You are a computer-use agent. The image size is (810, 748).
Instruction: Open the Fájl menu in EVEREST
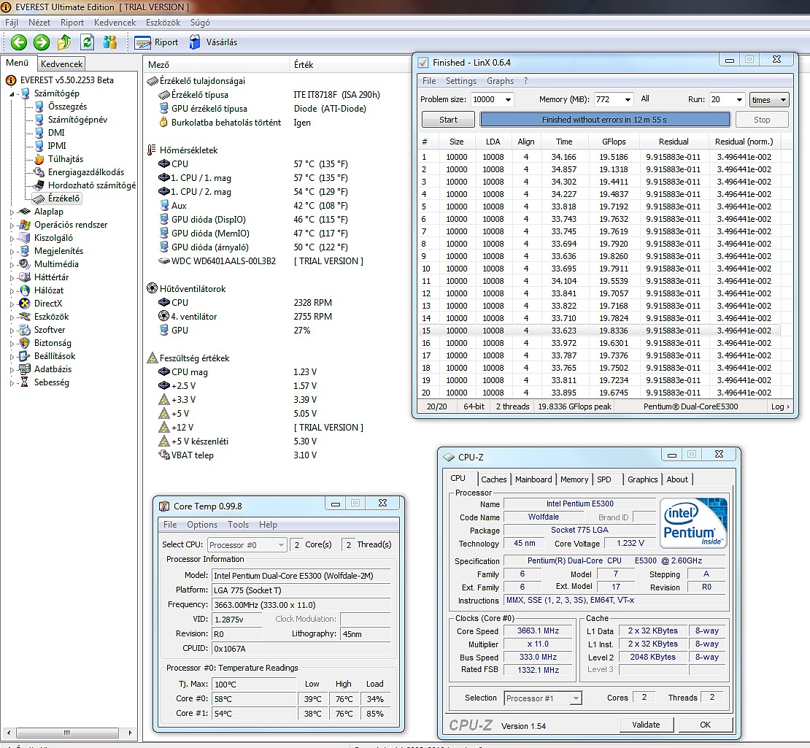point(12,22)
